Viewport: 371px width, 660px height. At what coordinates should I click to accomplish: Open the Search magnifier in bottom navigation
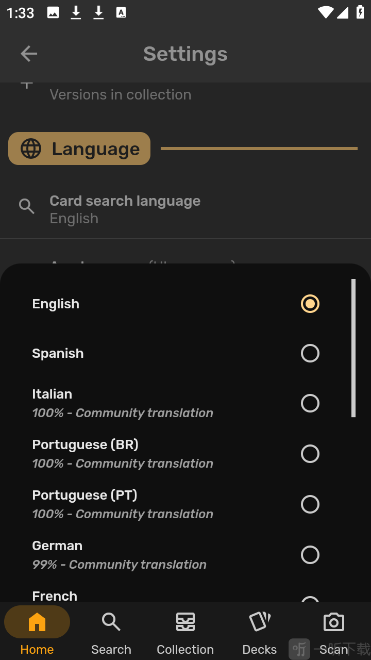(x=111, y=622)
